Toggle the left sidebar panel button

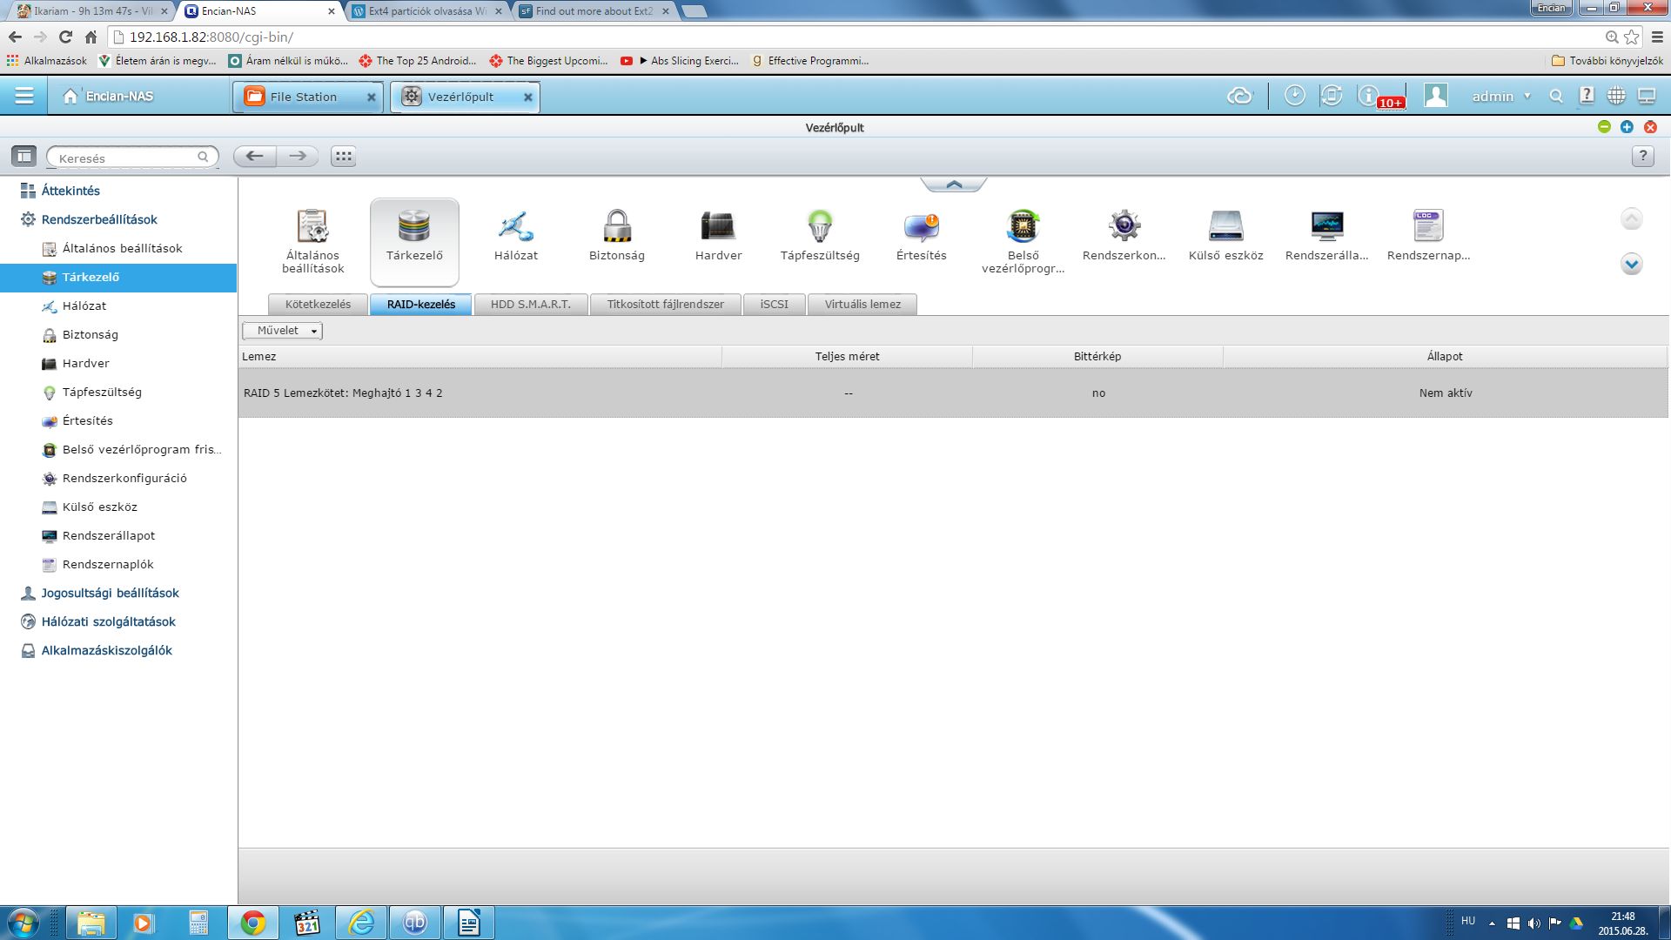pyautogui.click(x=23, y=157)
